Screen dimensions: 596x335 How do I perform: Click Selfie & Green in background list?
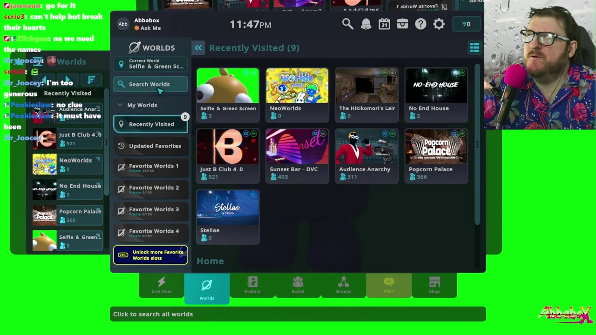[68, 241]
